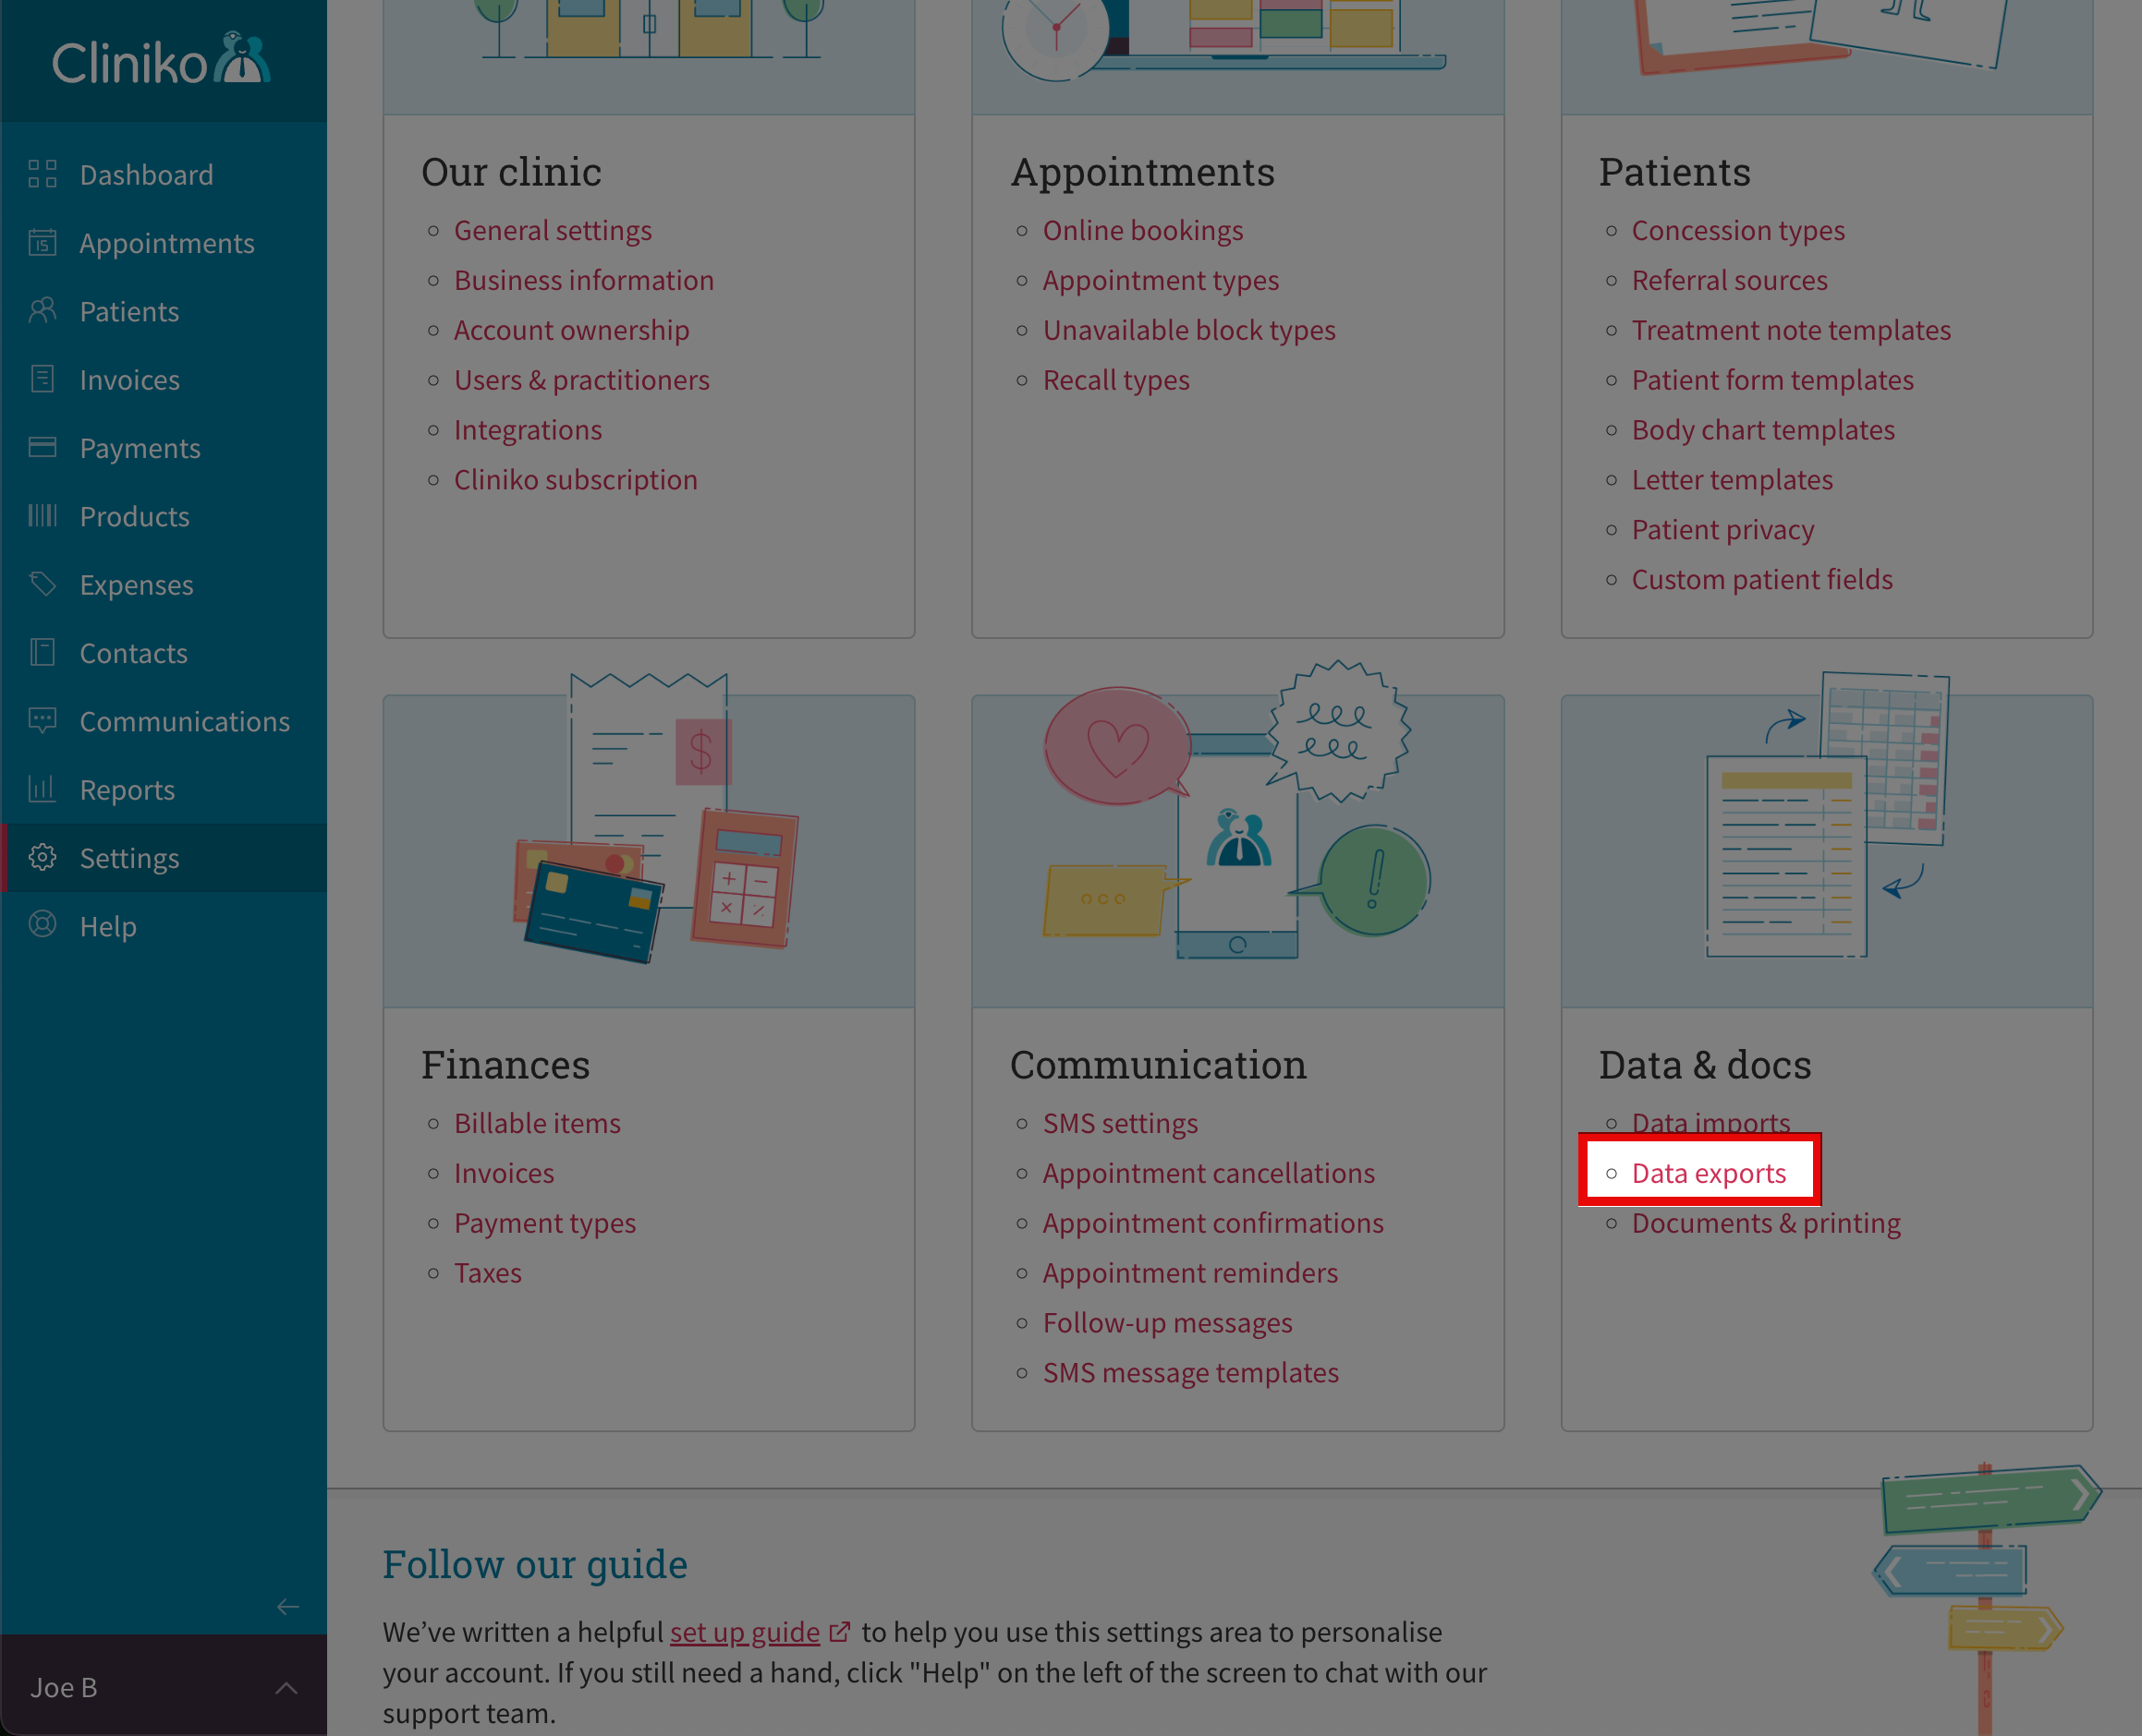Open Treatment note templates link
The width and height of the screenshot is (2142, 1736).
1791,330
